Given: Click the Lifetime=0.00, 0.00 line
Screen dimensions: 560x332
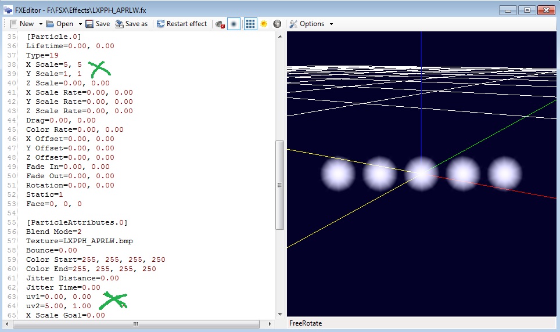Looking at the screenshot, I should [70, 46].
